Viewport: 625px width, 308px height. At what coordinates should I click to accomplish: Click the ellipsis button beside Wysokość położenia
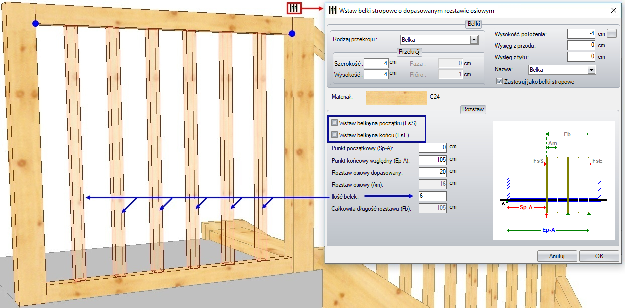tap(611, 34)
